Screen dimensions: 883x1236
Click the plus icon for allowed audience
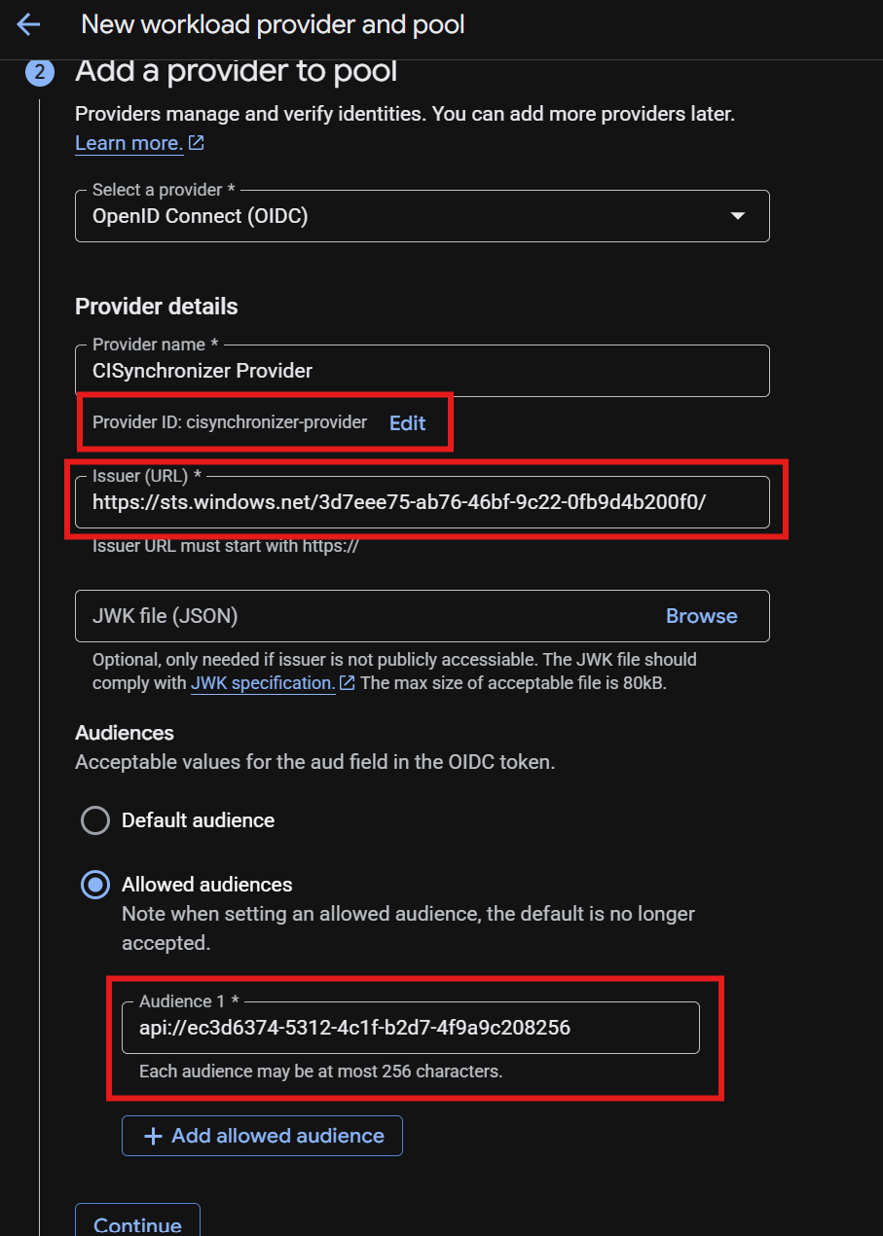153,1136
